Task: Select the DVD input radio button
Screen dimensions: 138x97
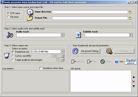Action: [x=8, y=13]
